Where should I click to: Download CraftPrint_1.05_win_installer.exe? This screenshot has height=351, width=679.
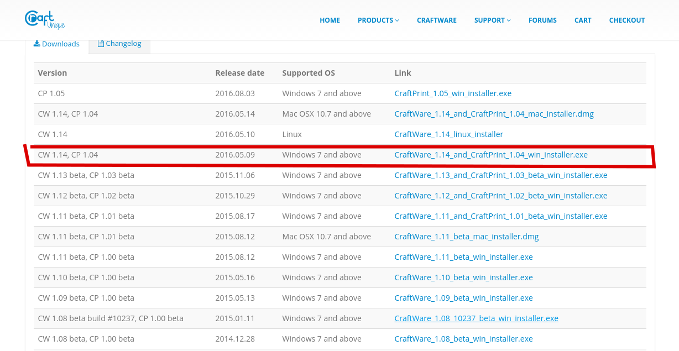(x=453, y=93)
